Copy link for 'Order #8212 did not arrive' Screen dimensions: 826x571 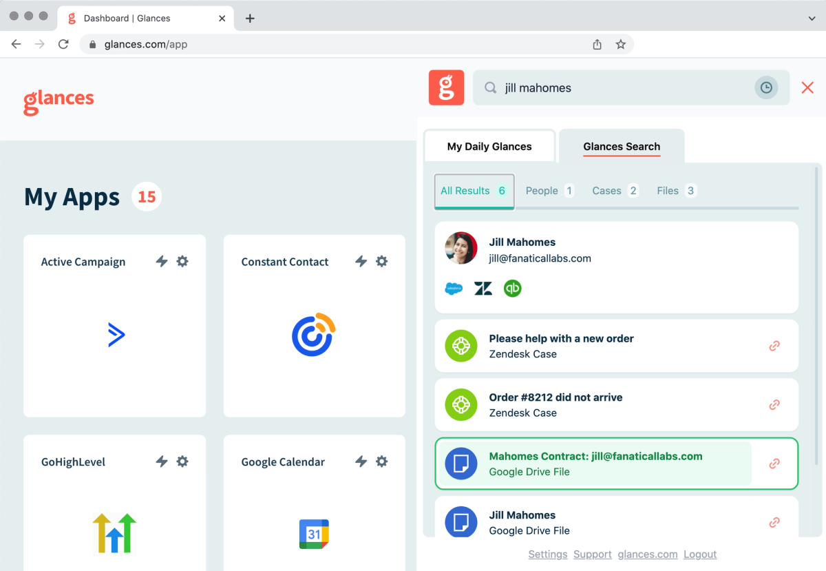coord(774,405)
